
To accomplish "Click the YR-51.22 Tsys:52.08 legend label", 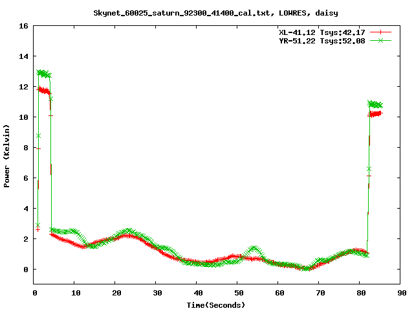I will pyautogui.click(x=322, y=41).
